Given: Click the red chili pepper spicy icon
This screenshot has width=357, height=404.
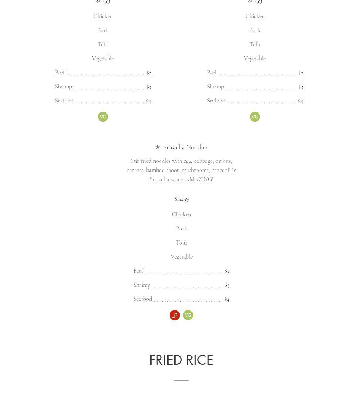Looking at the screenshot, I should click(175, 315).
